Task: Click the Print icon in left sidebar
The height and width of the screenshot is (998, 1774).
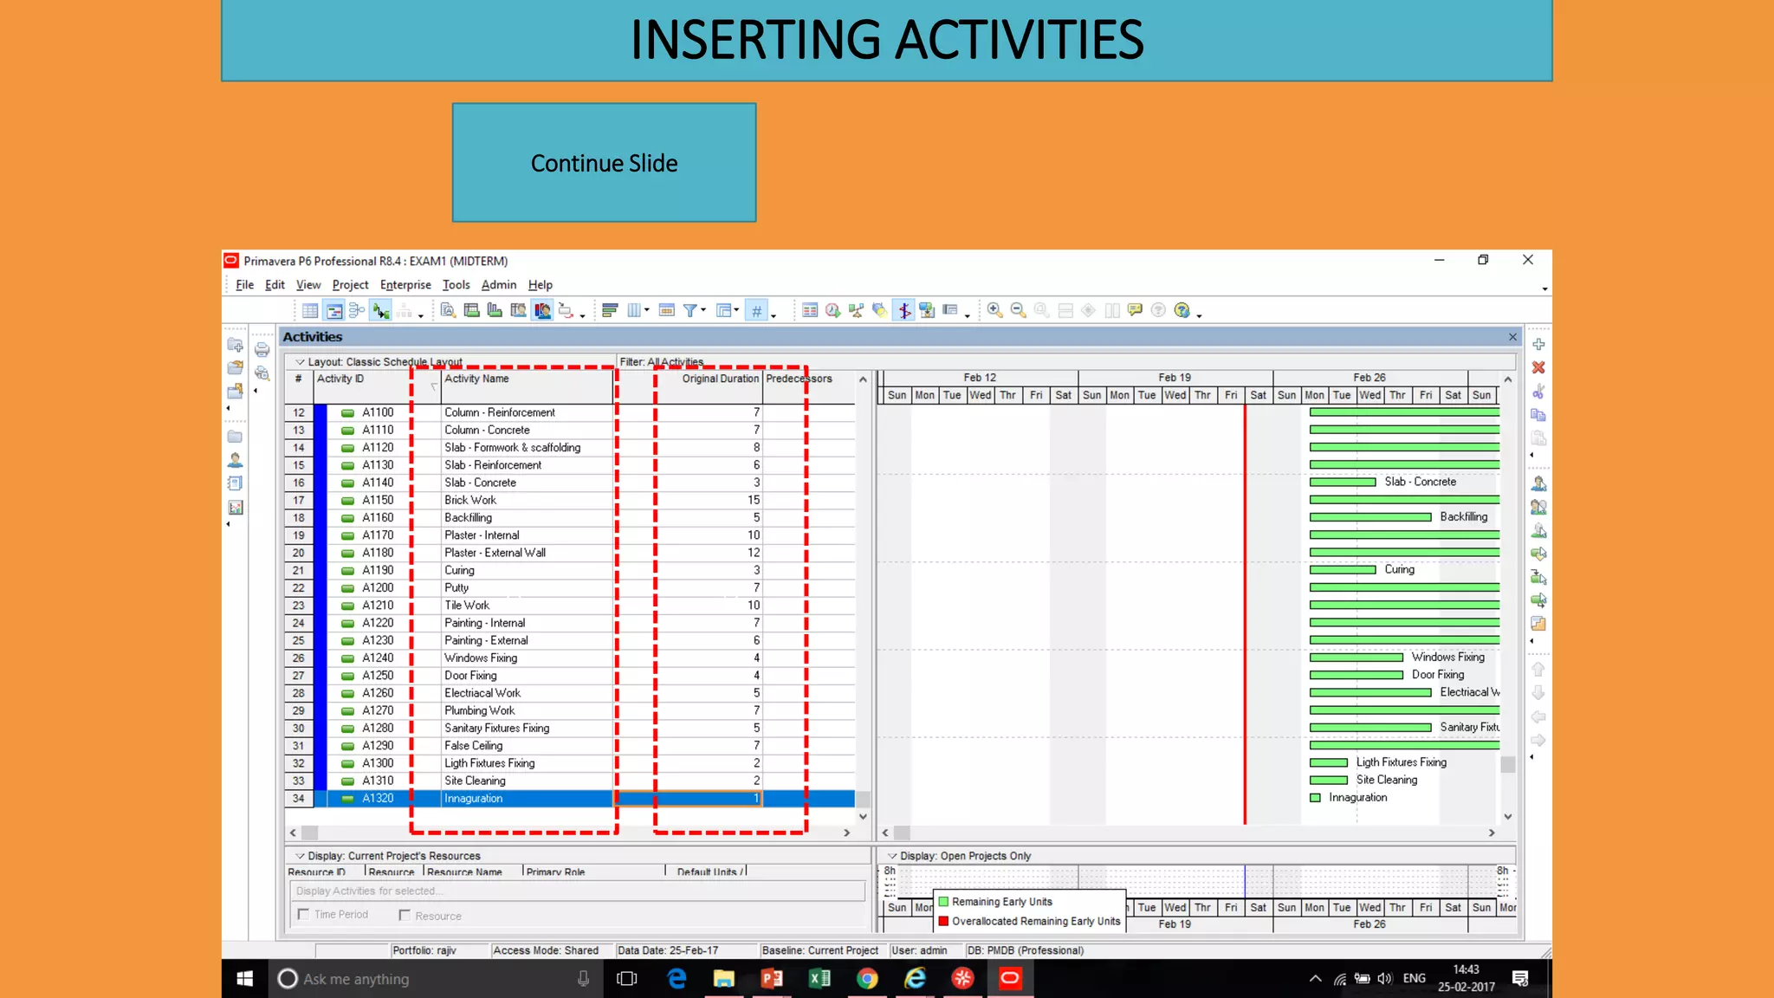Action: click(262, 350)
